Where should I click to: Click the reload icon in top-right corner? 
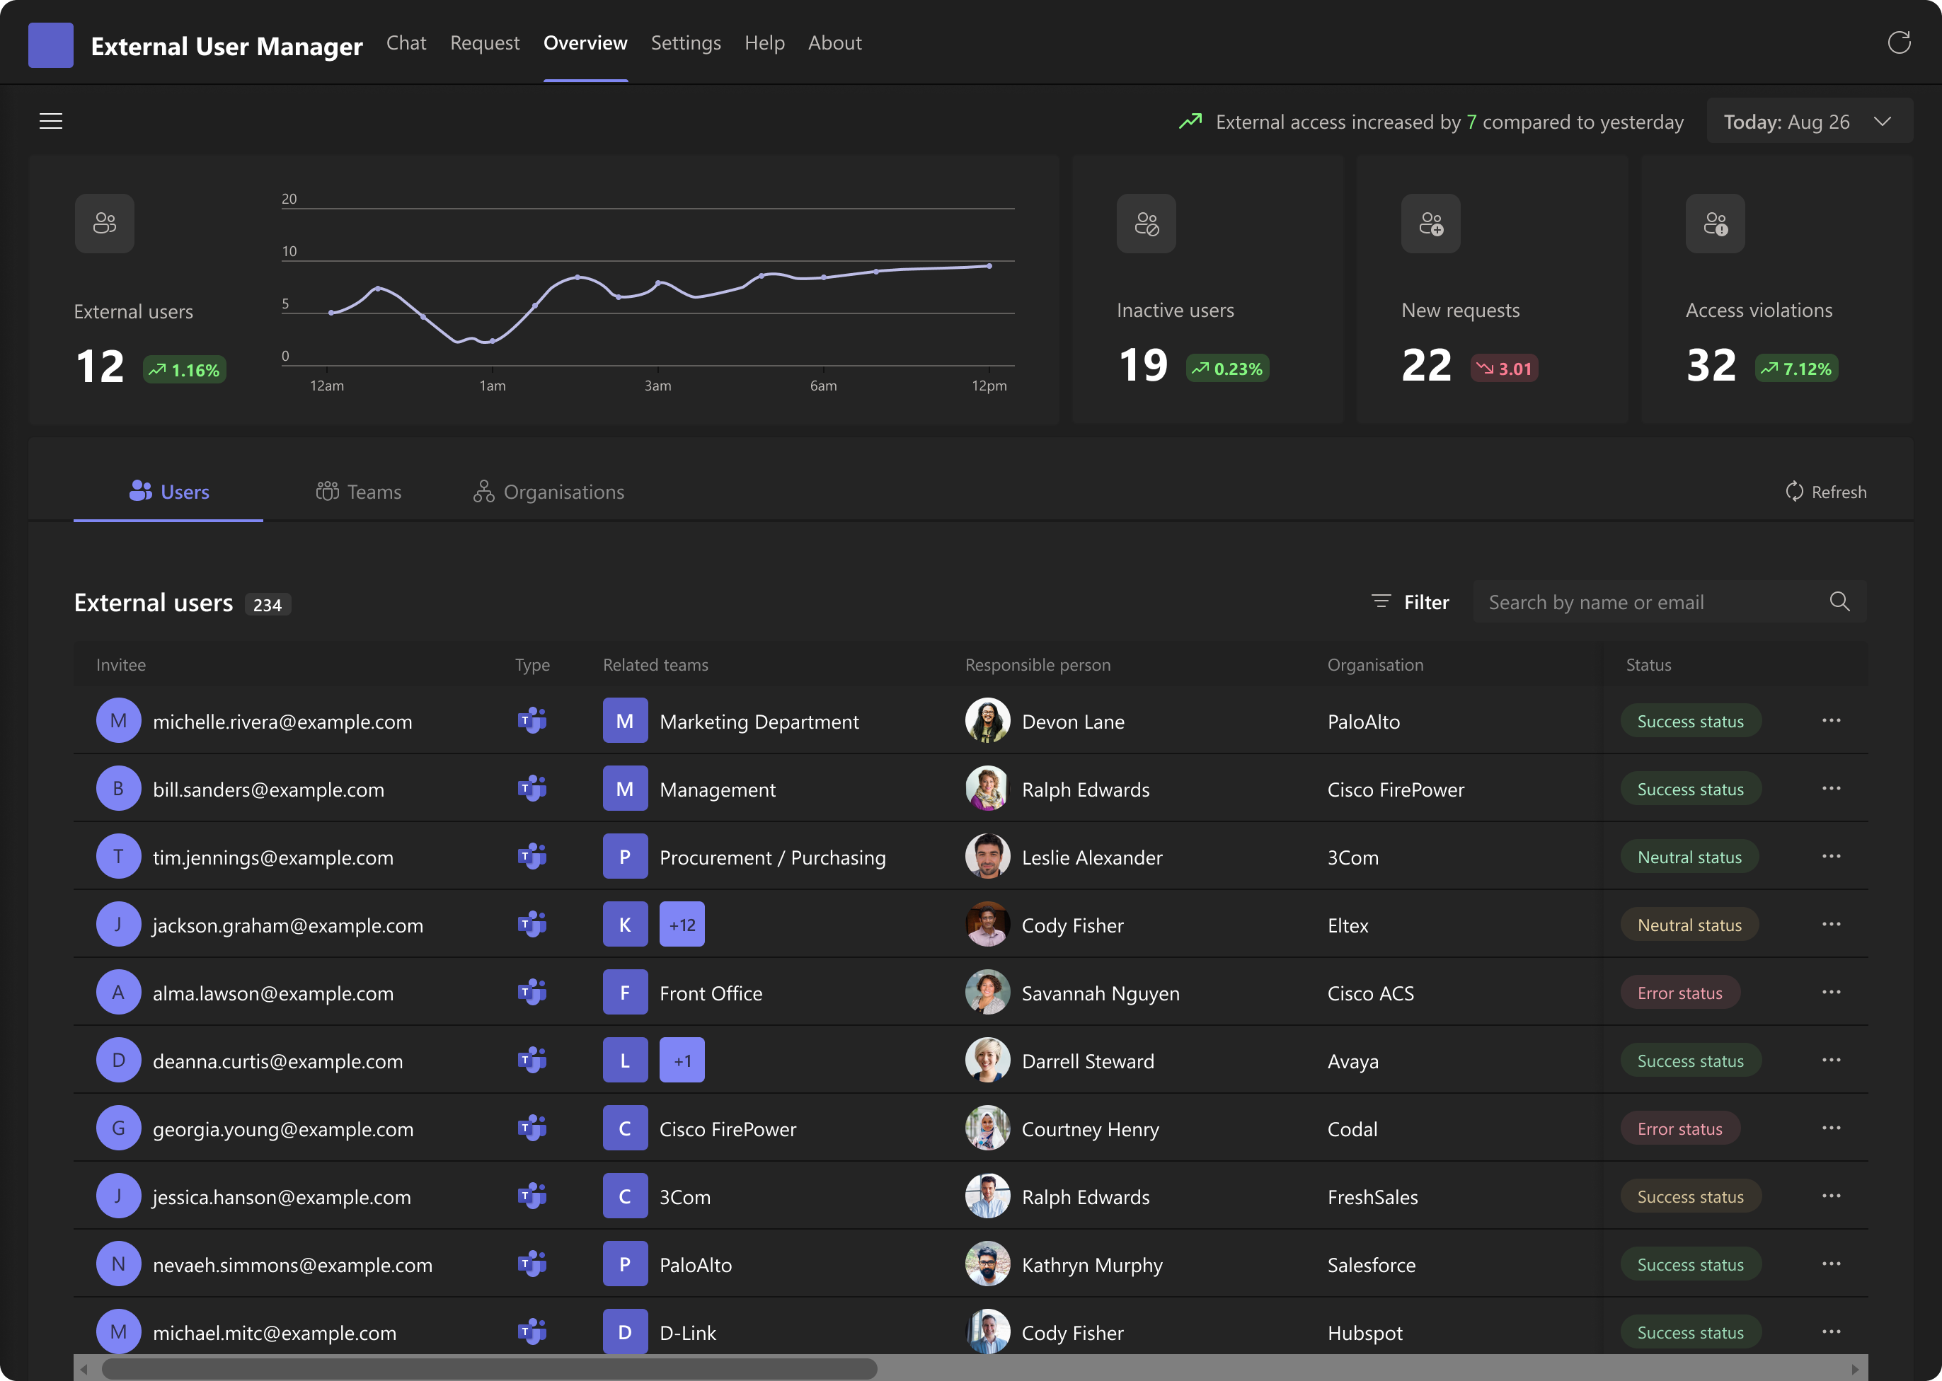(1899, 42)
